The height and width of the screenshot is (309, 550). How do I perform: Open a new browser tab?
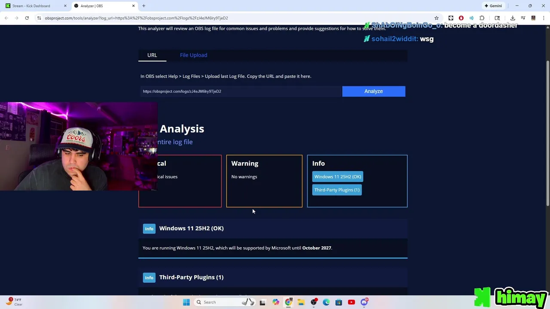[x=144, y=6]
